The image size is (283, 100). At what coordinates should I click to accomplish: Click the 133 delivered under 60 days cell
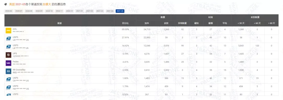pos(257,46)
